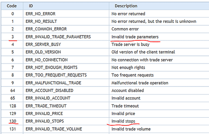Click the Code column header
The image size is (209, 134).
pos(12,6)
